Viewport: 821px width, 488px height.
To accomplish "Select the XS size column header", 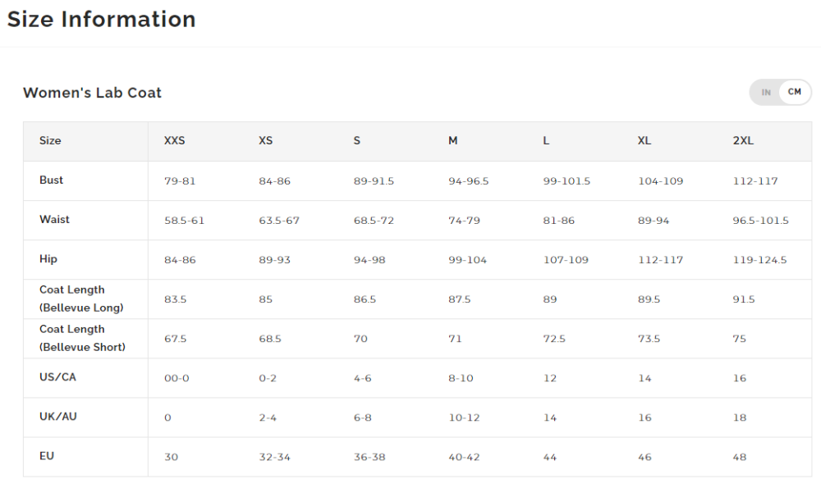I will coord(266,141).
